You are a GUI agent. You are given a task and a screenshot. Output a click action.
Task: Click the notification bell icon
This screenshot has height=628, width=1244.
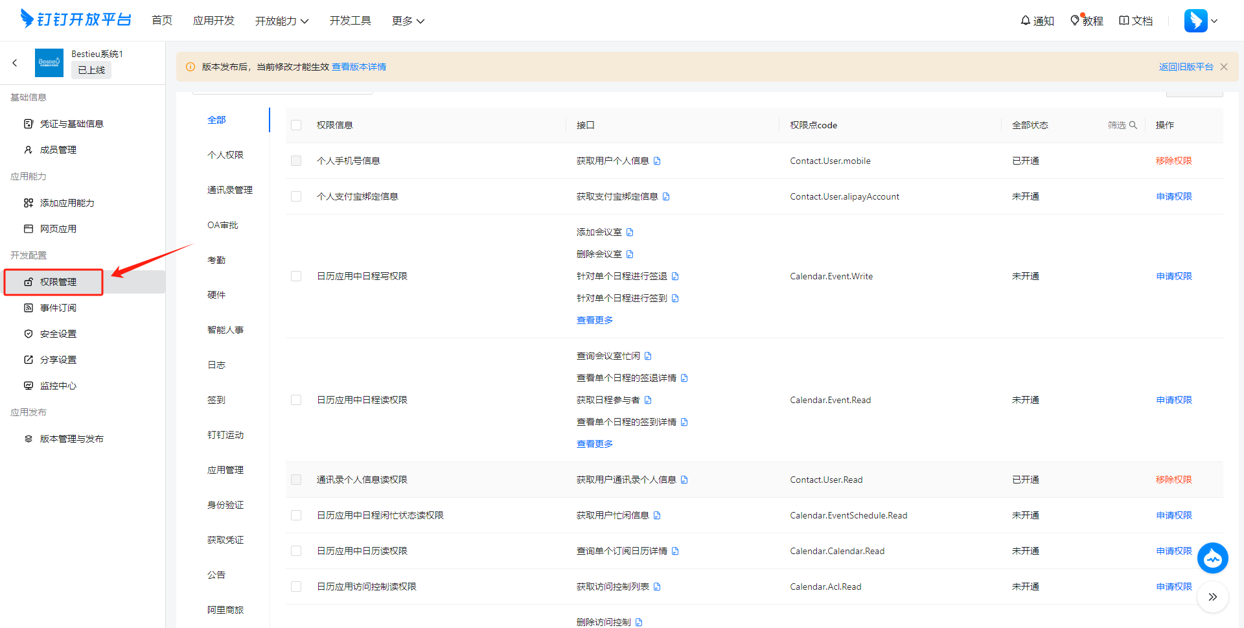point(1025,21)
